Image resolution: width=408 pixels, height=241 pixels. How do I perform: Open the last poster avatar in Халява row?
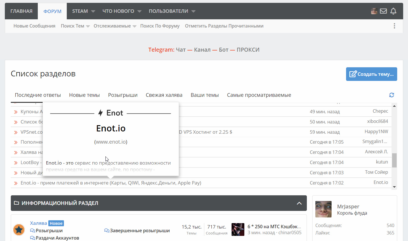tap(238, 229)
